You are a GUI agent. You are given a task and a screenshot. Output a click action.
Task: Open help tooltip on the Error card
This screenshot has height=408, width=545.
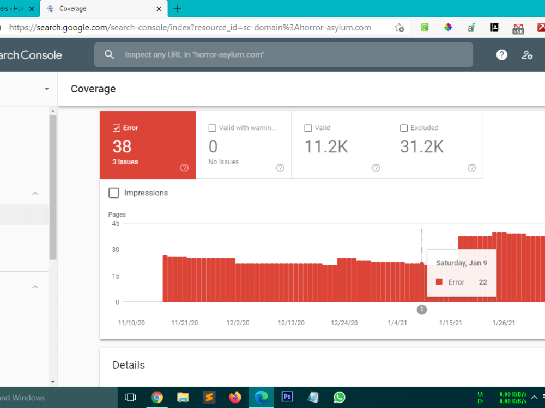[184, 168]
